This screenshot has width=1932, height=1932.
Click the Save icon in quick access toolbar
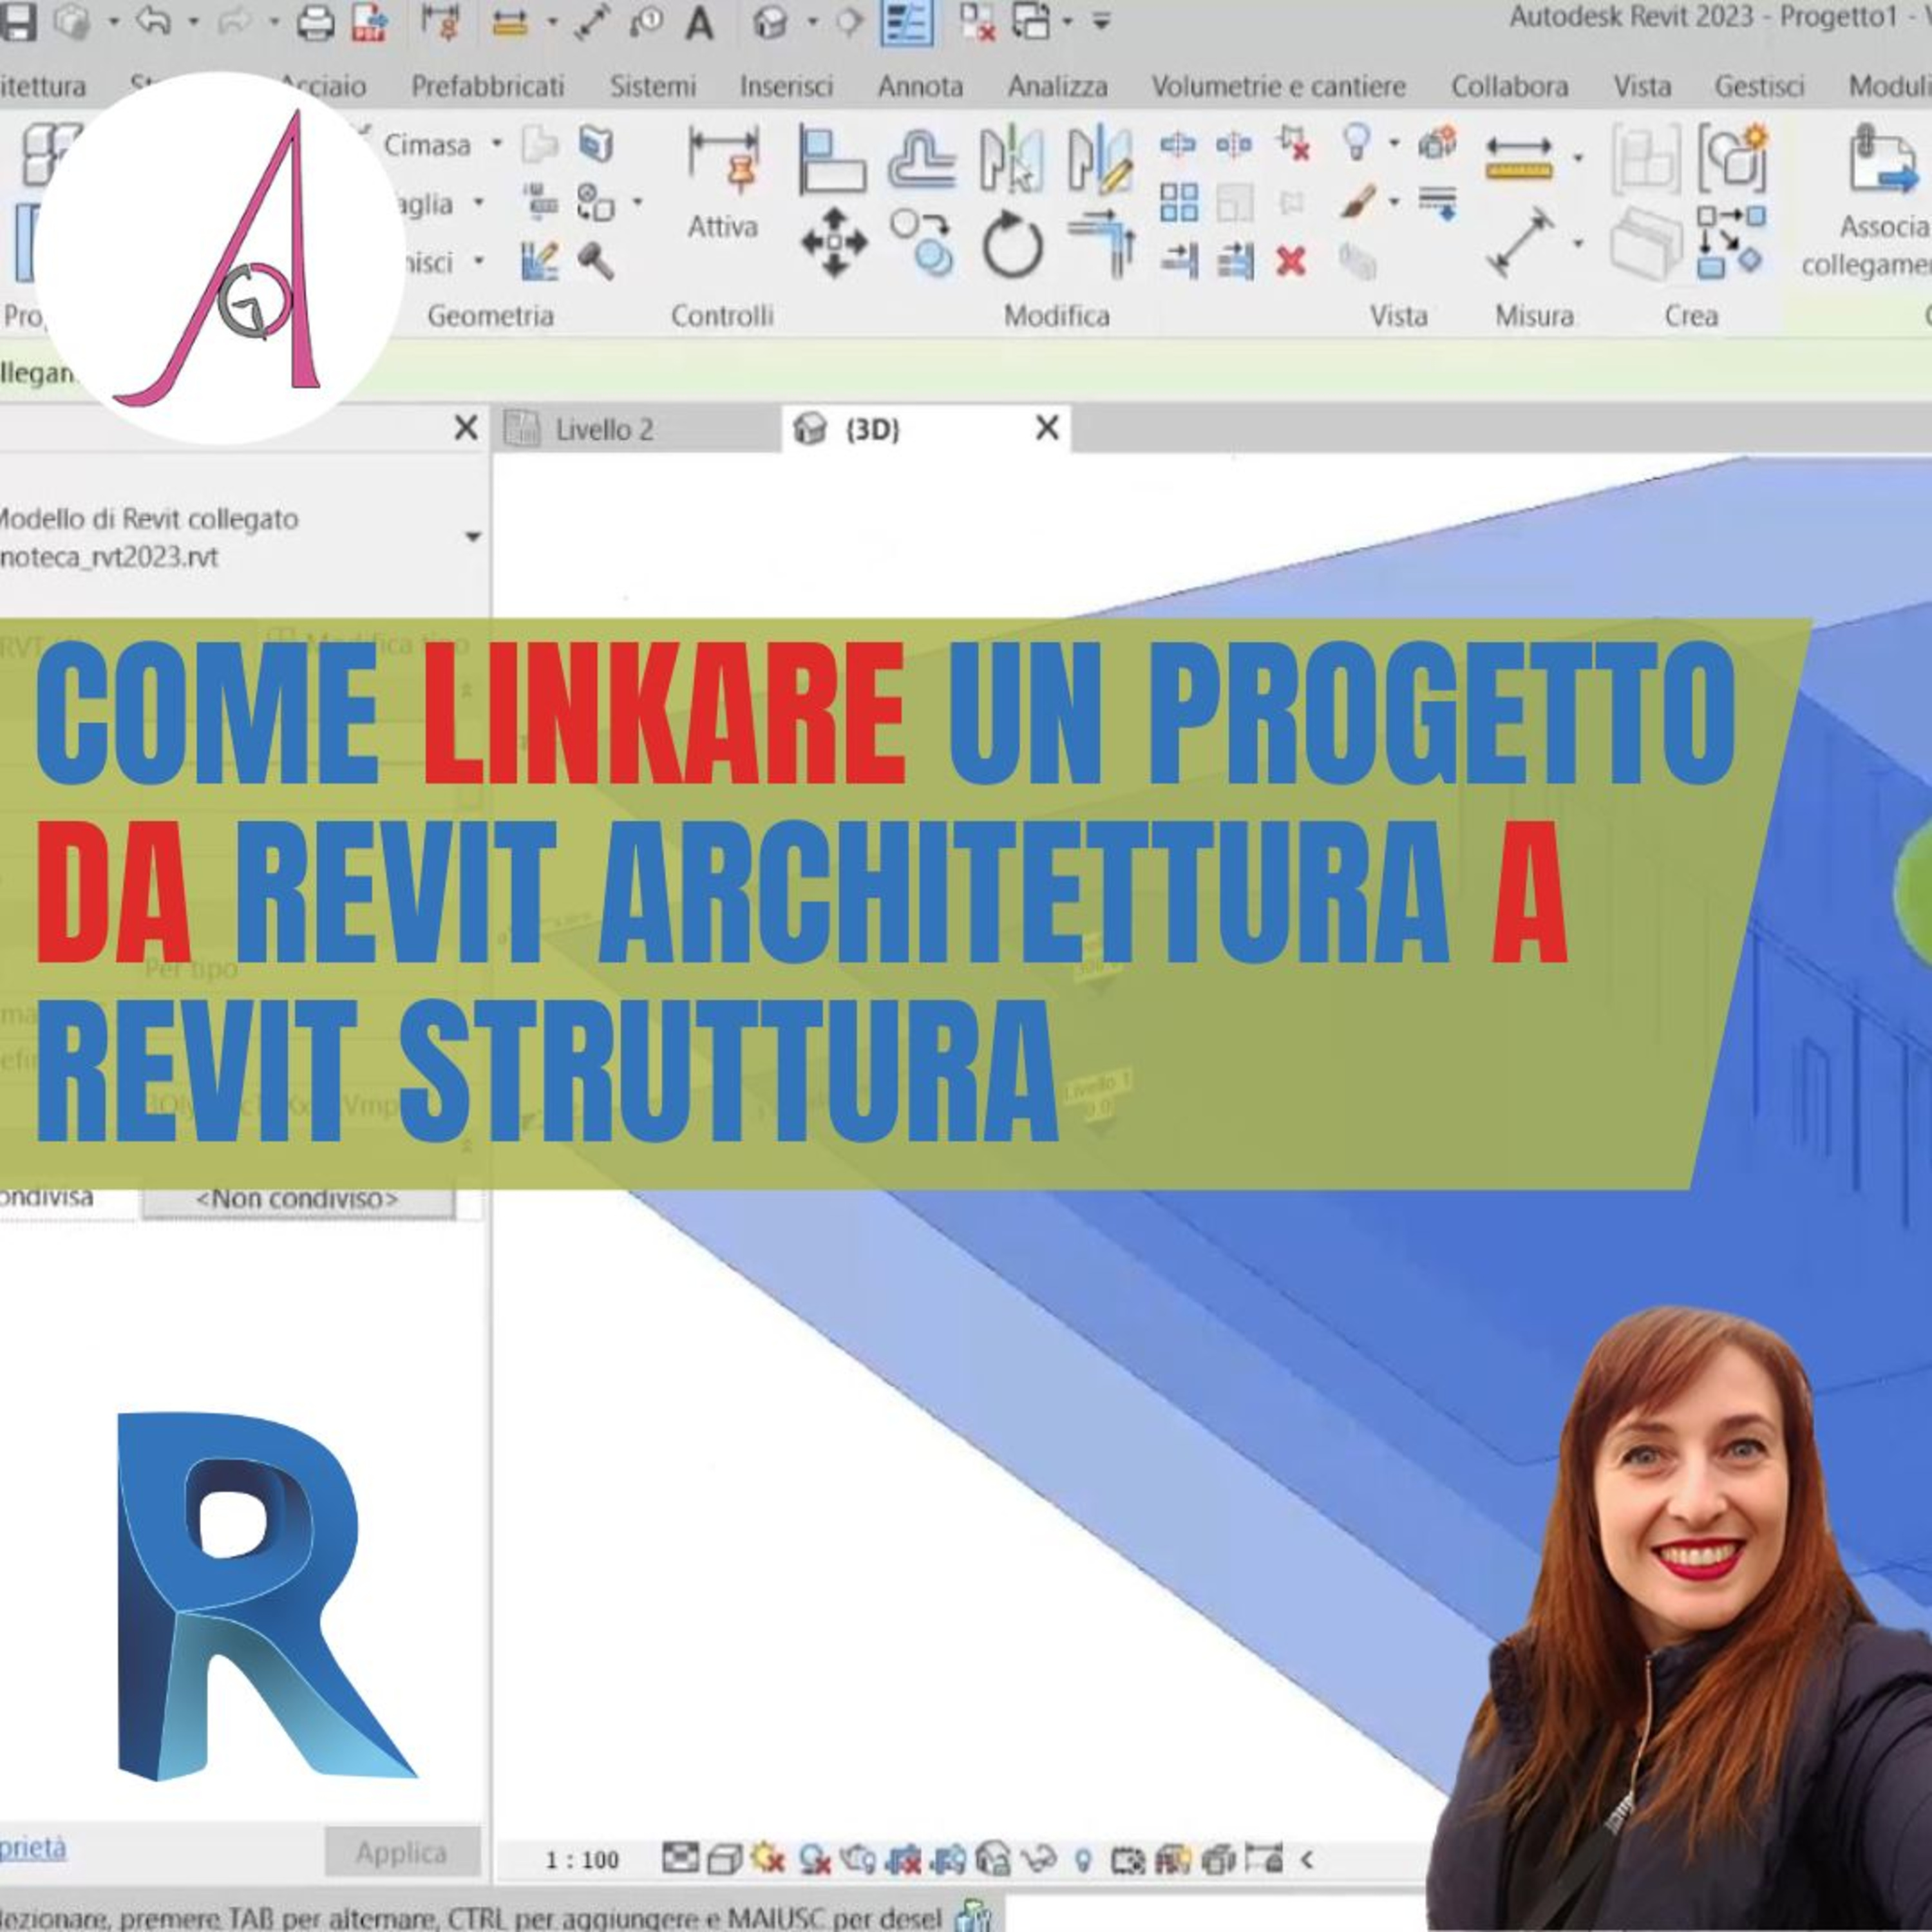tap(18, 21)
